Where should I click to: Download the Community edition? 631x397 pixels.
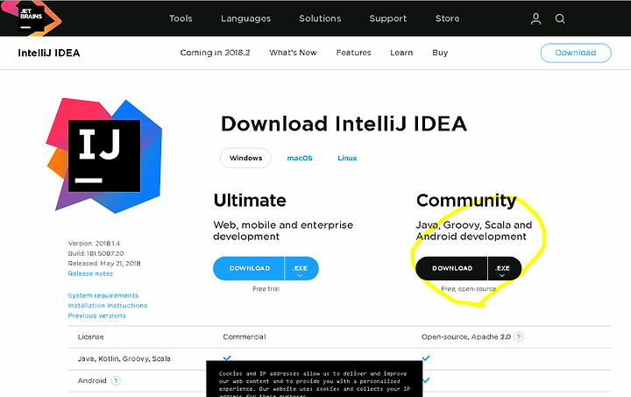(452, 268)
